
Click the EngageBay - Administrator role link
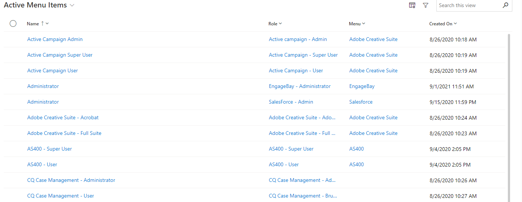click(x=299, y=86)
